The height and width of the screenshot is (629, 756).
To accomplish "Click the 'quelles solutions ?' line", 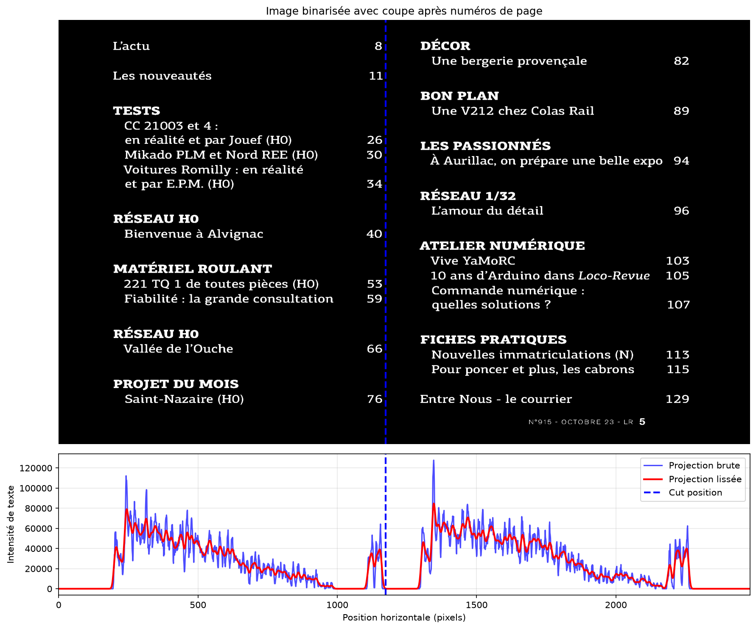I will [491, 305].
